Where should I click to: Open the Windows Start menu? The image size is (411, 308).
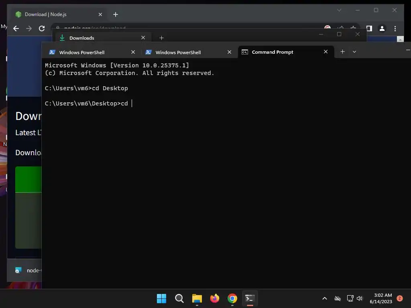pyautogui.click(x=161, y=298)
